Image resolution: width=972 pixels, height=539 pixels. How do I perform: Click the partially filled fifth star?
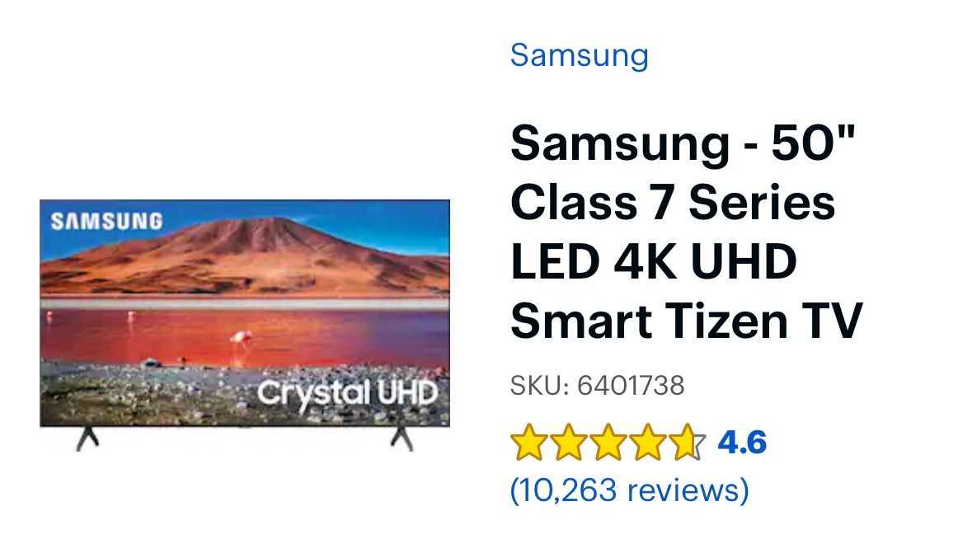coord(687,443)
